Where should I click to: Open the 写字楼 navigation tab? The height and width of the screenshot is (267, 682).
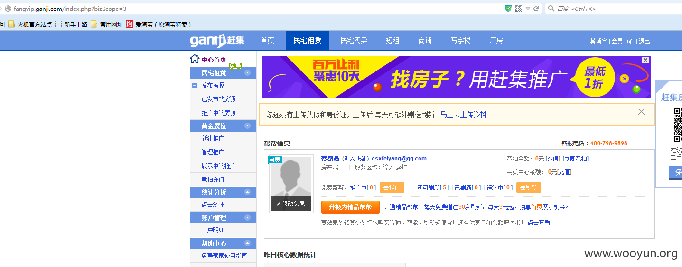(460, 41)
